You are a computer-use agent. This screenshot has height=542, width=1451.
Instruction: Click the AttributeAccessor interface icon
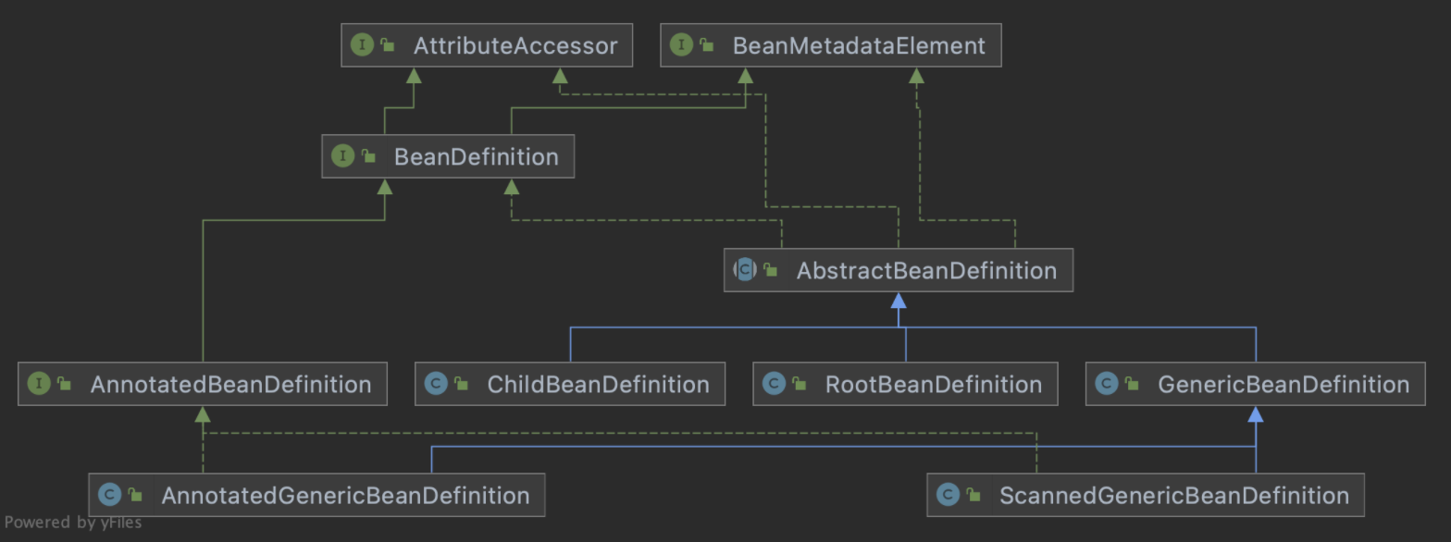[362, 45]
